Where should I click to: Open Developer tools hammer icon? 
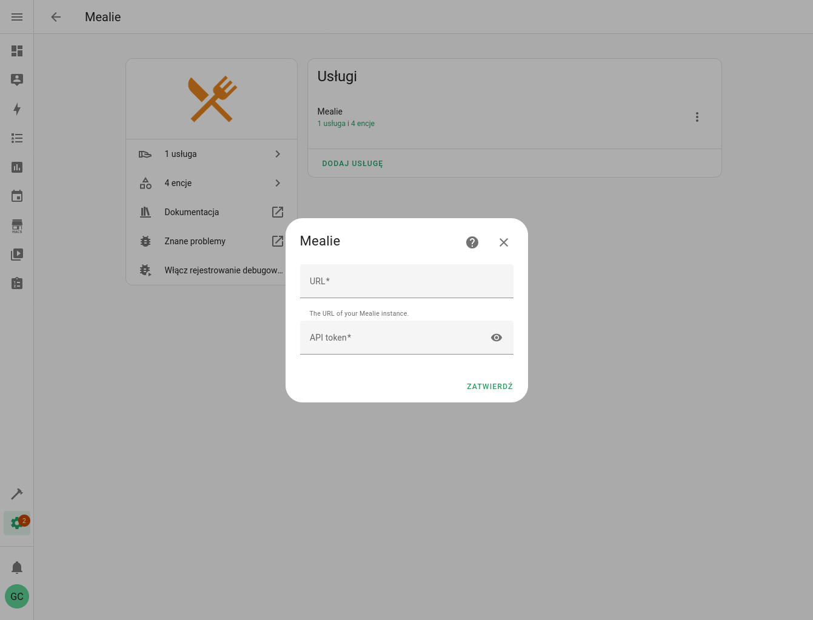(x=17, y=494)
